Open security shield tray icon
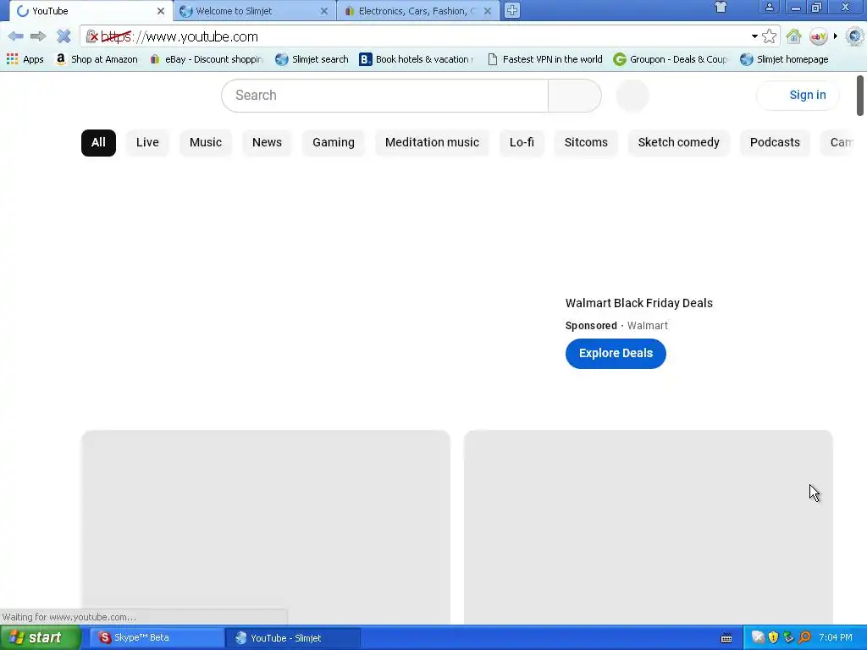 773,638
